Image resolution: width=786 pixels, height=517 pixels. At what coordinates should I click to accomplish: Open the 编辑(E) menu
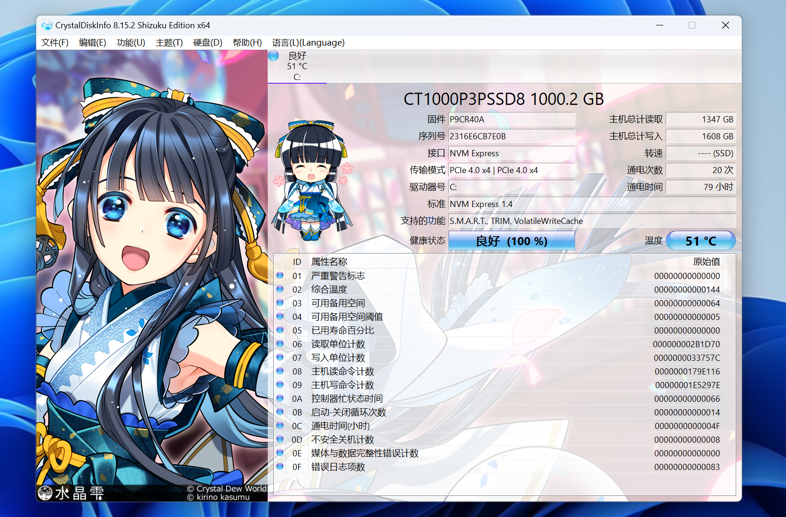pyautogui.click(x=93, y=43)
